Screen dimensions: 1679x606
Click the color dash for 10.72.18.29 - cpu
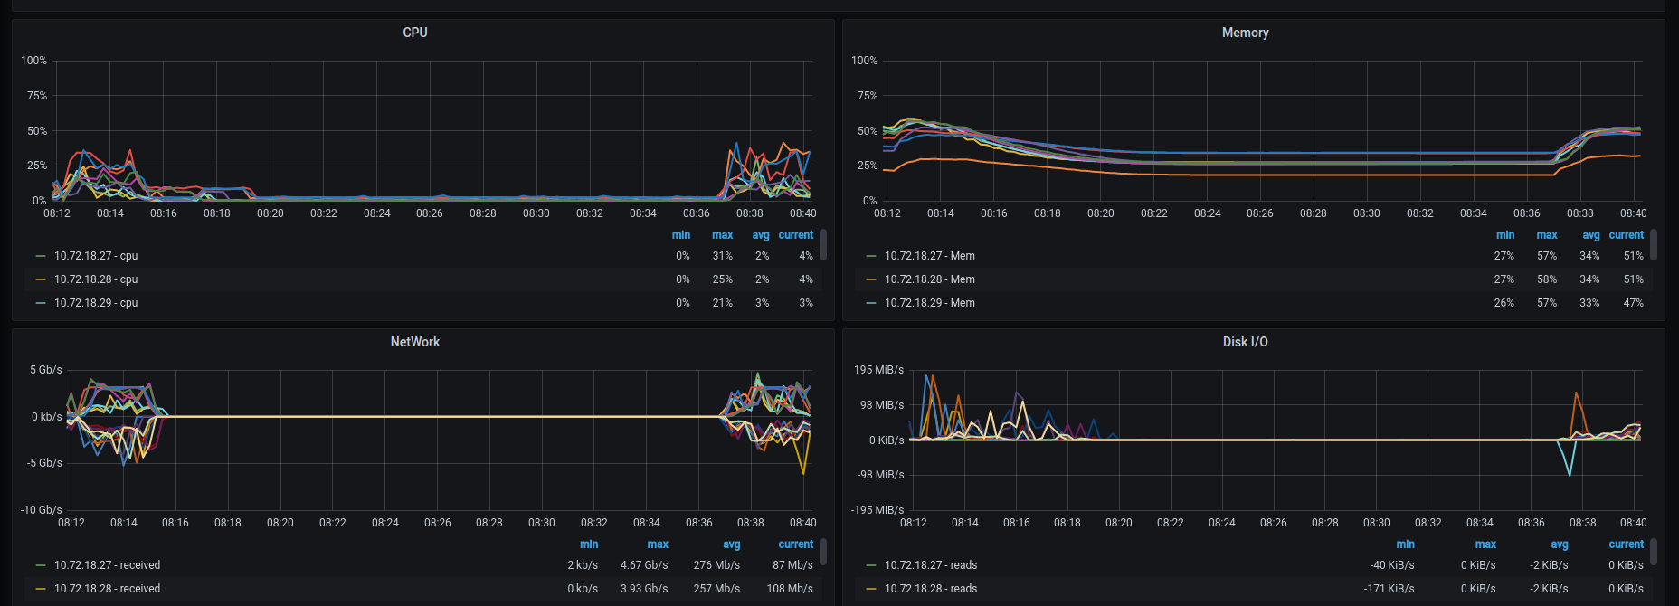pyautogui.click(x=41, y=303)
